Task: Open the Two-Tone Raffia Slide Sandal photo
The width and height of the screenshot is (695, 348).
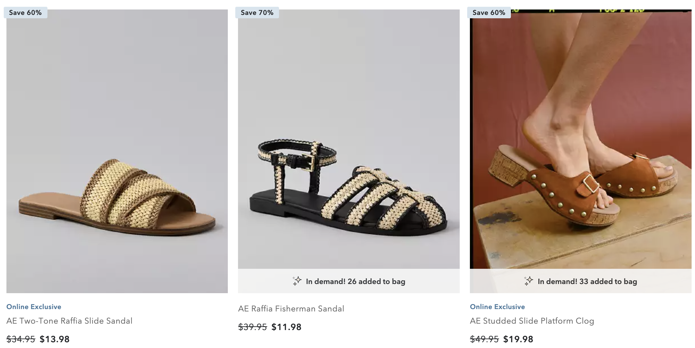Action: [117, 151]
